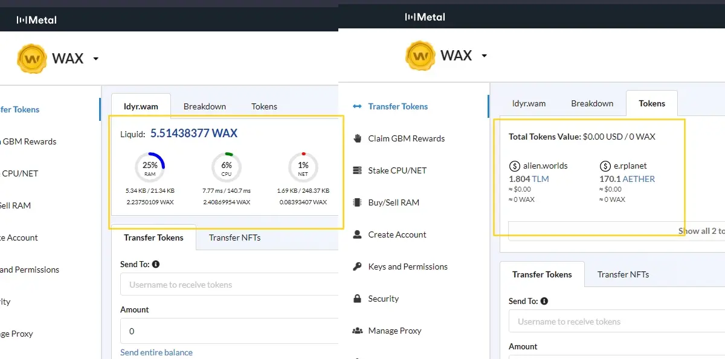Select Transfer Tokens form tab, left screenshot

[153, 238]
